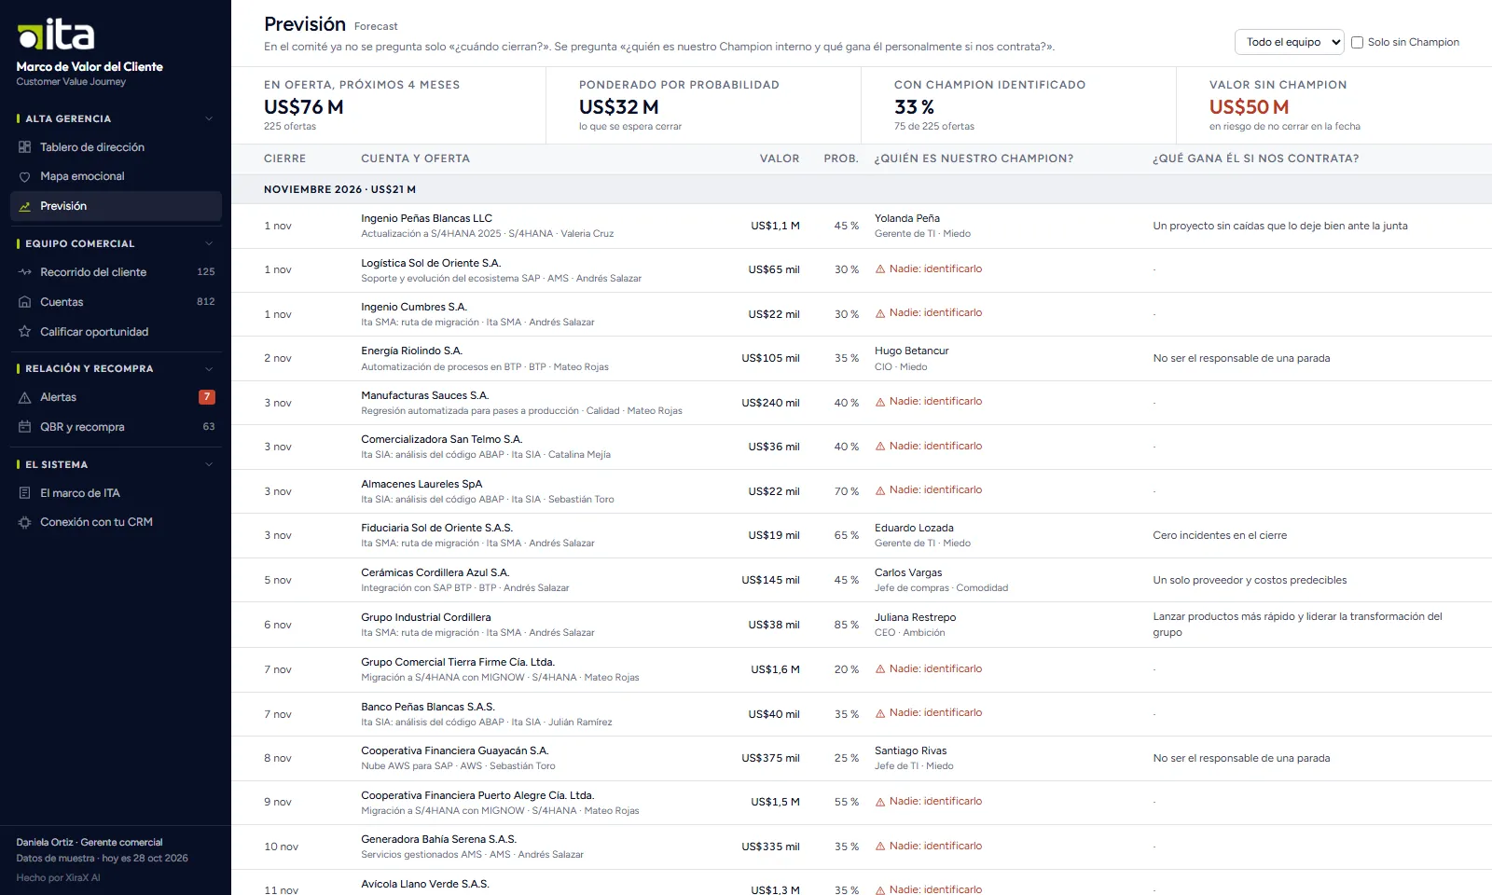Click champion name Hugo Betancur

[x=912, y=351]
